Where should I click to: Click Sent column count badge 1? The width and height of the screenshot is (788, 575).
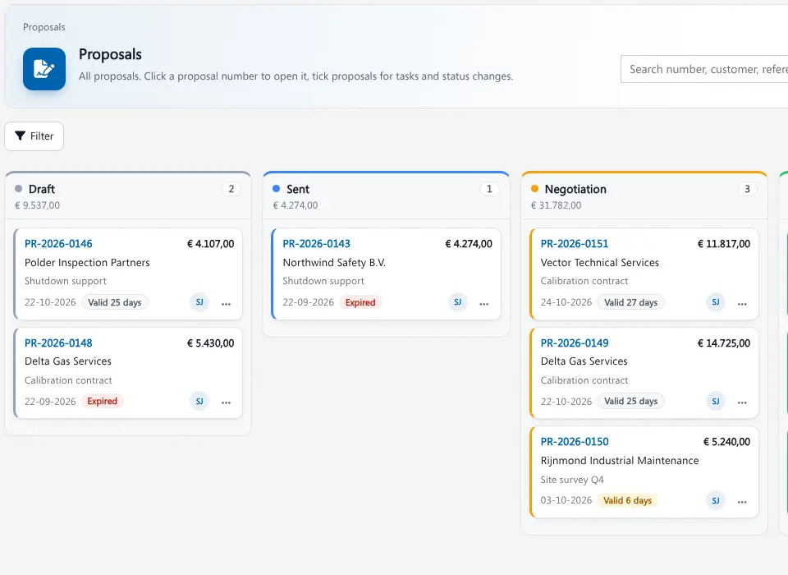[x=489, y=189]
